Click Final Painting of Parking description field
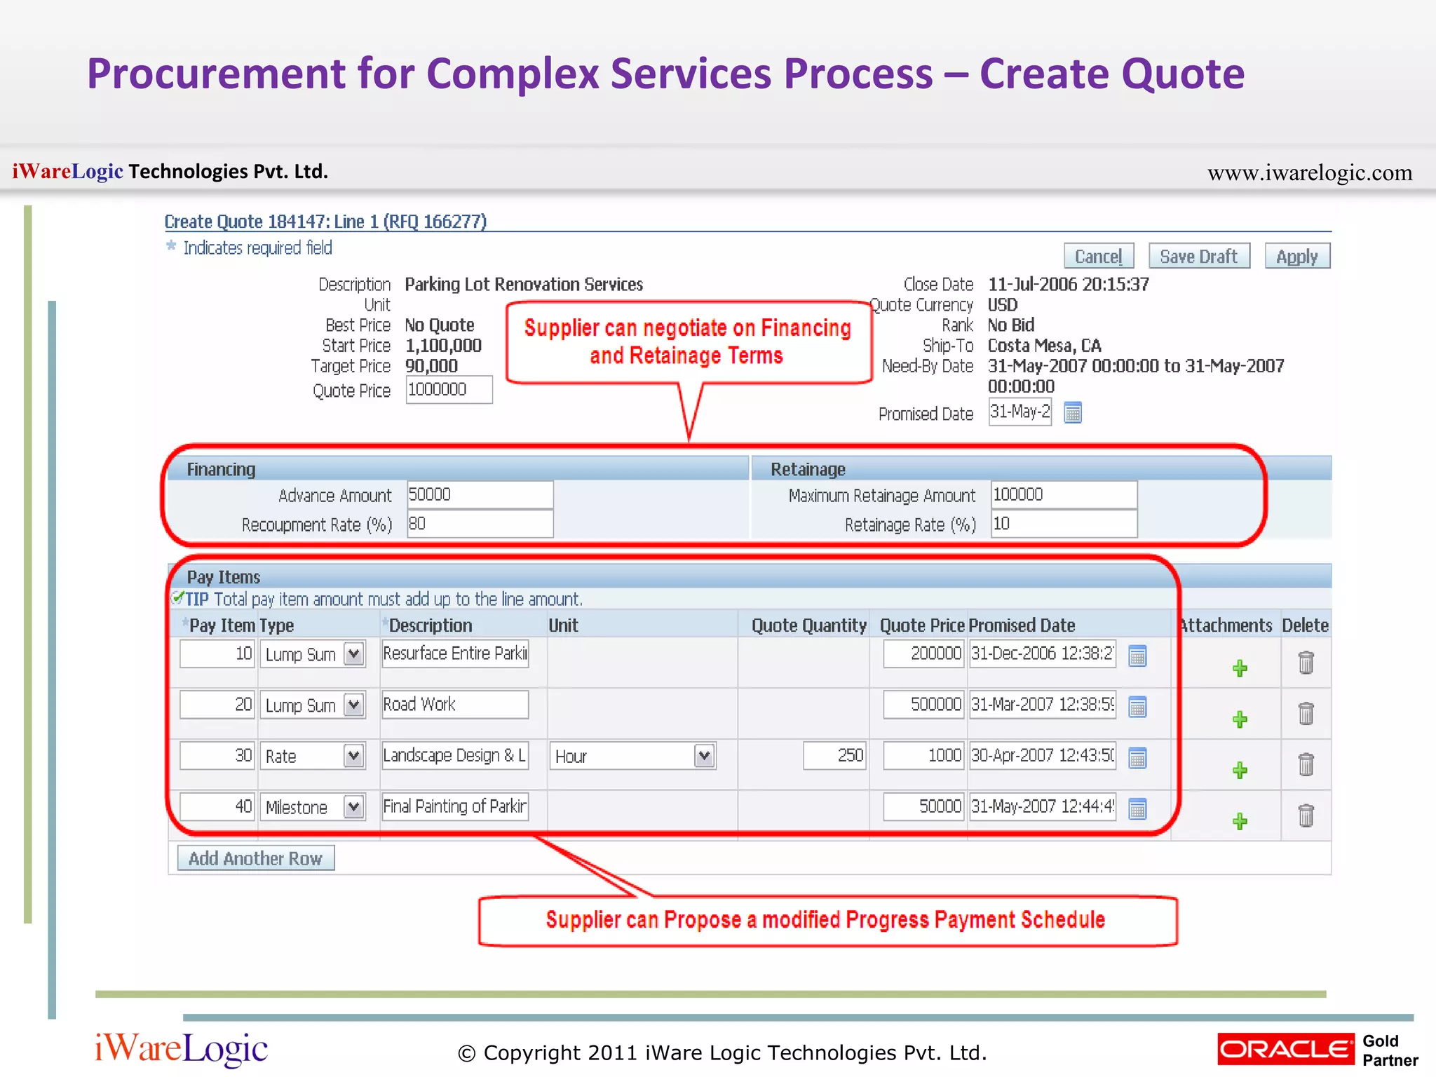 click(455, 806)
